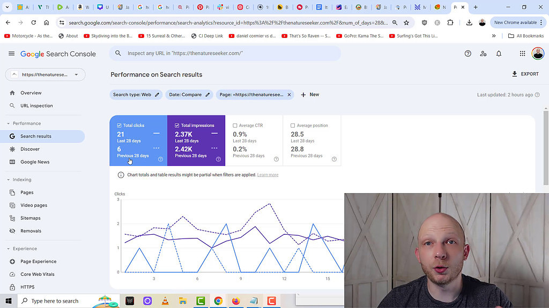Image resolution: width=549 pixels, height=308 pixels.
Task: Follow the Learn more link
Action: point(268,175)
